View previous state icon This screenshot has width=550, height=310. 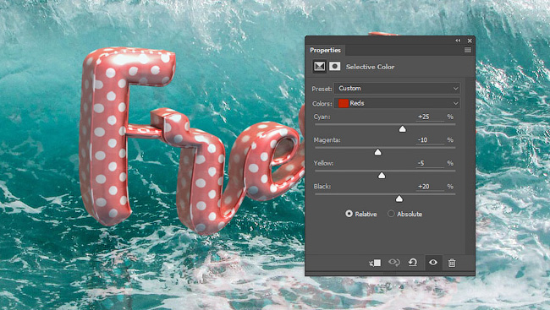point(394,263)
